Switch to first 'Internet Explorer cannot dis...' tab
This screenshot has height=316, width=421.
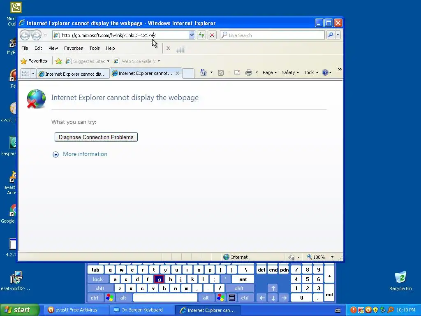point(73,74)
